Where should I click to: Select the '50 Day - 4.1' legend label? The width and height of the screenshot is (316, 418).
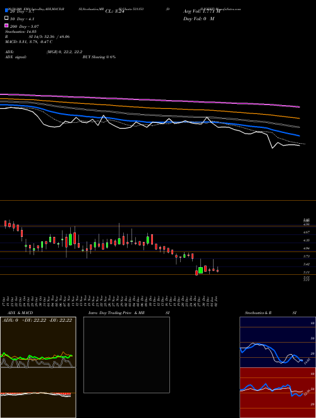pos(22,19)
